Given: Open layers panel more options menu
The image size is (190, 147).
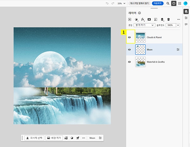Looking at the screenshot, I should point(179,20).
